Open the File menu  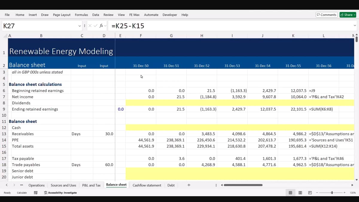pos(7,15)
